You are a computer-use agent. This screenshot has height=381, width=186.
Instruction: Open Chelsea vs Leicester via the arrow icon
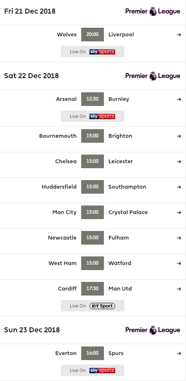pyautogui.click(x=179, y=161)
